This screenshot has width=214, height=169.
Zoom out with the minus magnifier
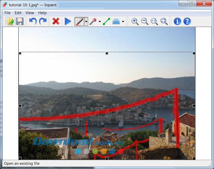click(x=144, y=21)
